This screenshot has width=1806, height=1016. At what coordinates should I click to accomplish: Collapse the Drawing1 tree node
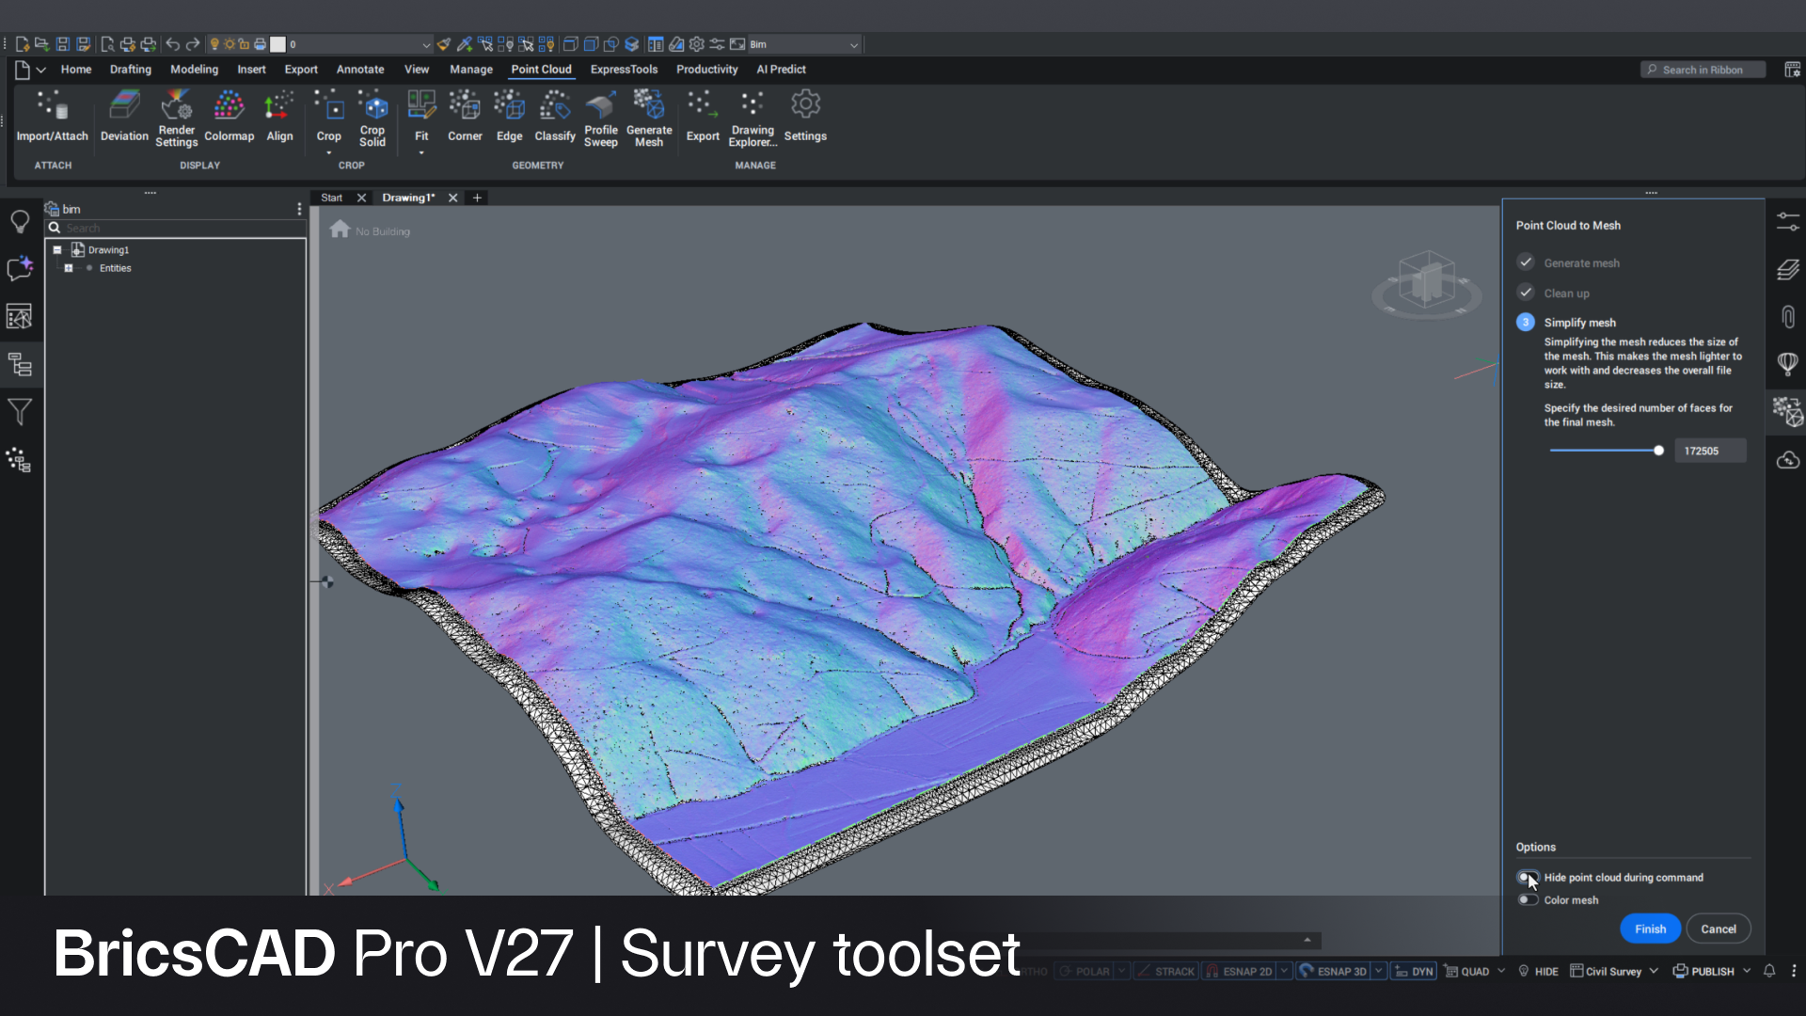click(x=57, y=249)
